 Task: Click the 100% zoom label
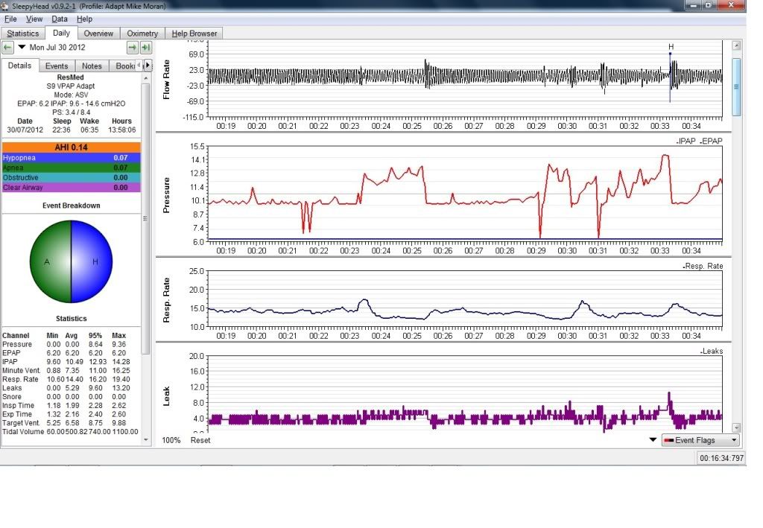pyautogui.click(x=171, y=440)
